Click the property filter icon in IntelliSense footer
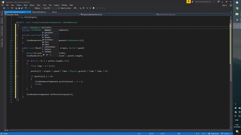241x135 pixels. point(44,55)
